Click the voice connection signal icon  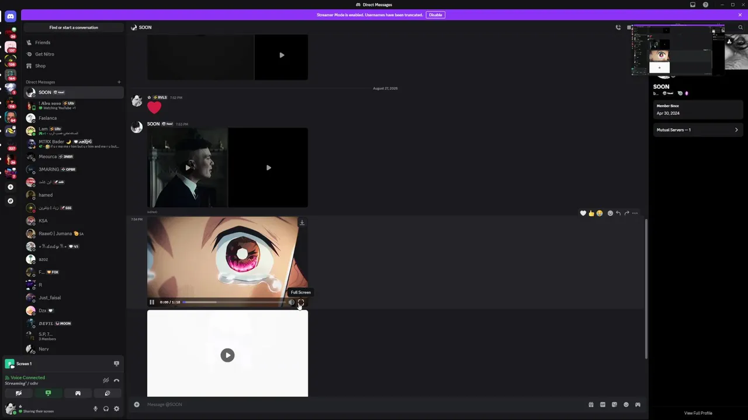coord(8,378)
